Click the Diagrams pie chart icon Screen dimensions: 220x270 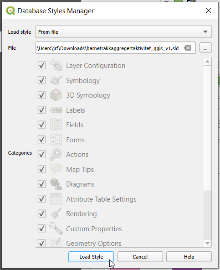56,184
